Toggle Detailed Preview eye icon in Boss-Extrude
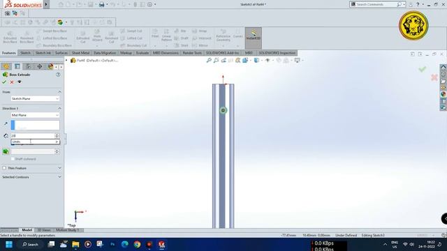The width and height of the screenshot is (447, 251). (20, 82)
